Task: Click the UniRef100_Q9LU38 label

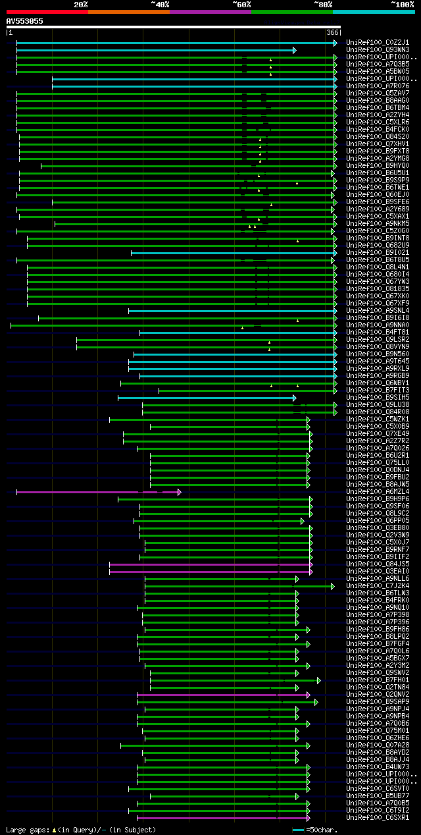Action: coord(378,405)
